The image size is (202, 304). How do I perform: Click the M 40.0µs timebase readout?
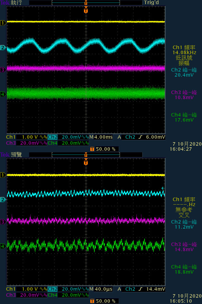click(101, 289)
